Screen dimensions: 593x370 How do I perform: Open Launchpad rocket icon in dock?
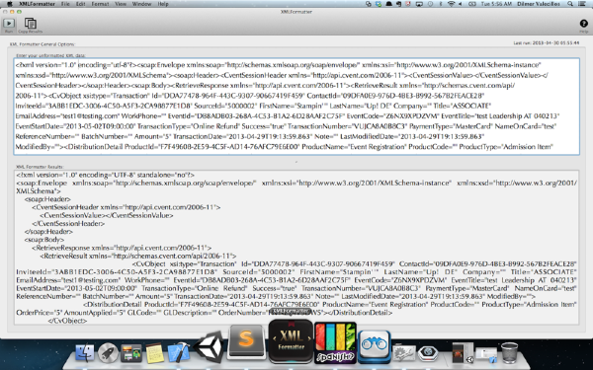108,352
